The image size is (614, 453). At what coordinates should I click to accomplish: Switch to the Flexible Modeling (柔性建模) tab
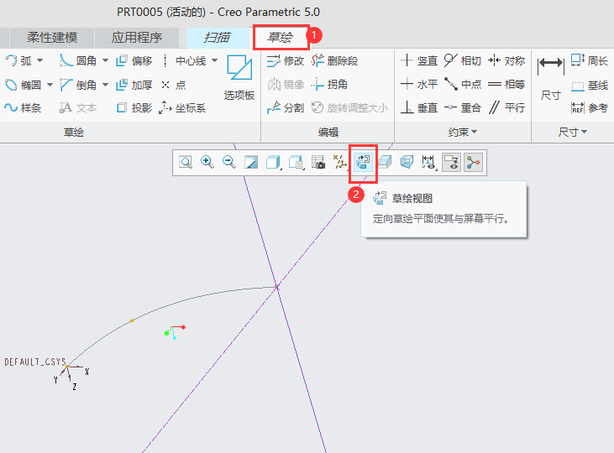[52, 38]
